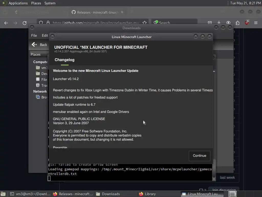Screen dimensions: 262x197
Task: Click scroll up arrow in changelog
Action: 214,71
